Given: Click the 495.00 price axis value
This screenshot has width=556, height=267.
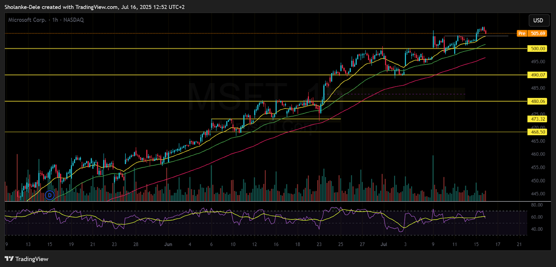Looking at the screenshot, I should 538,62.
